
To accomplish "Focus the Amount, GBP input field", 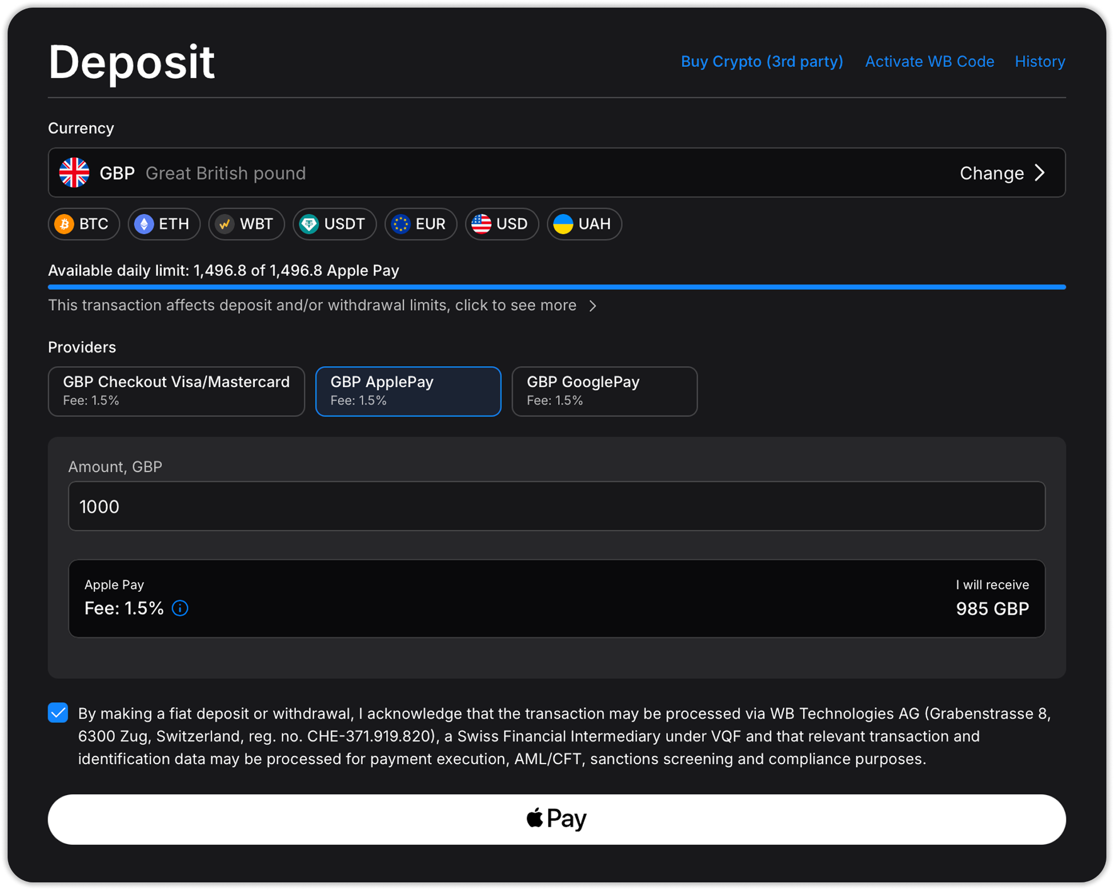I will (x=556, y=506).
